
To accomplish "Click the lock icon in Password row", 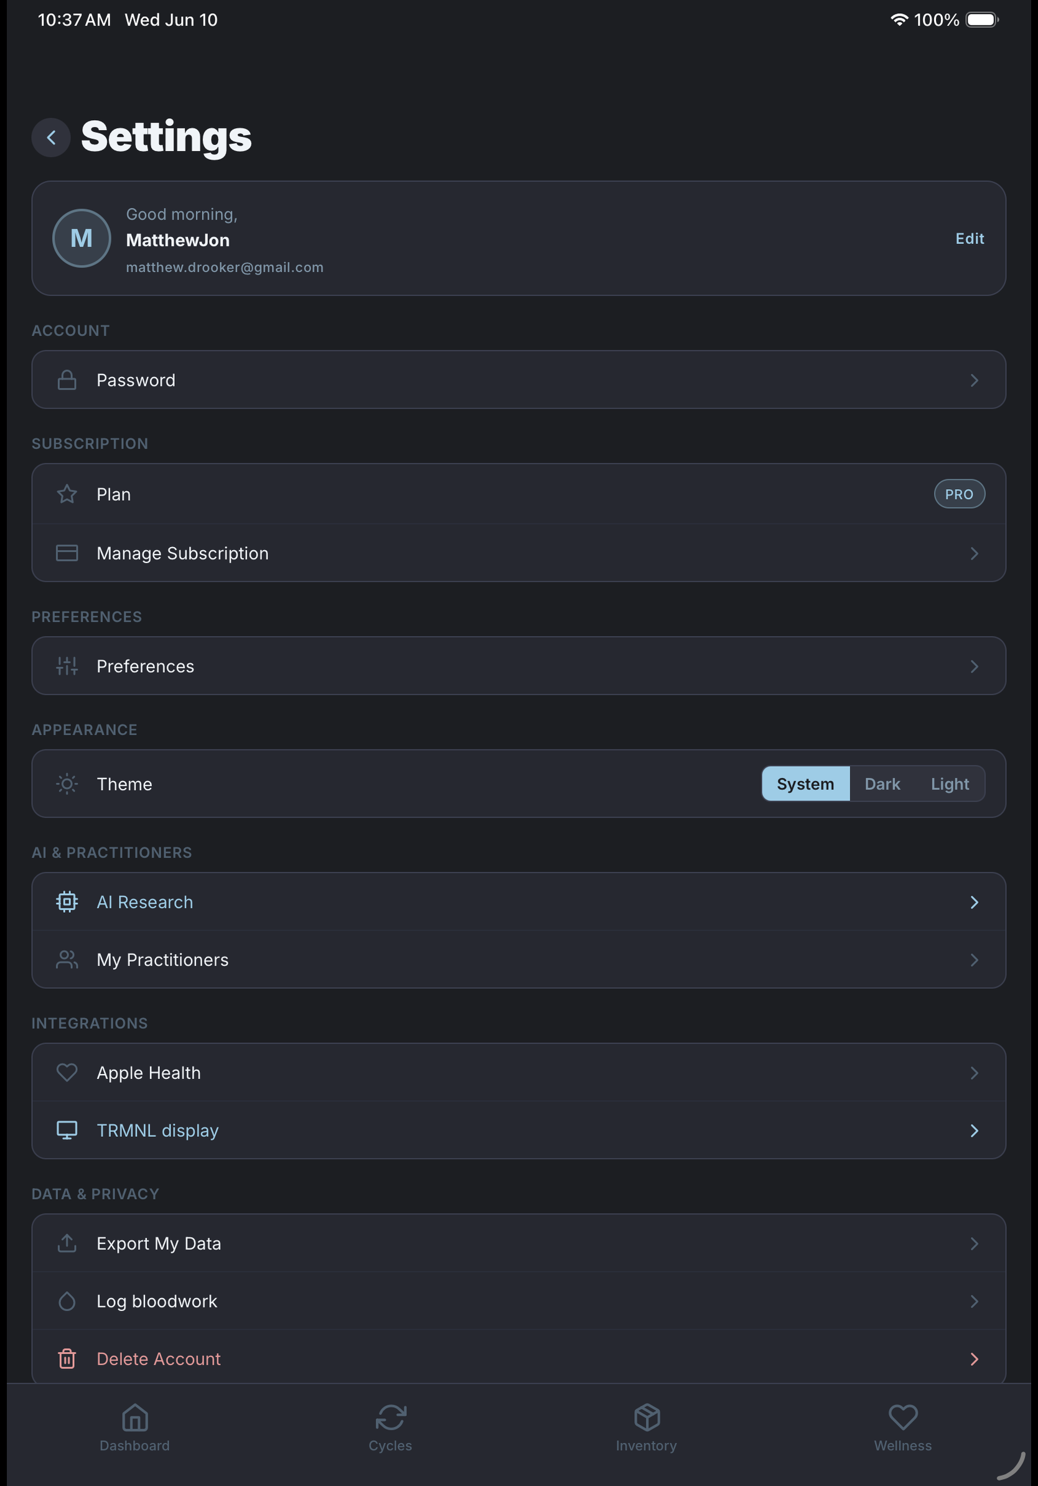I will [x=67, y=380].
